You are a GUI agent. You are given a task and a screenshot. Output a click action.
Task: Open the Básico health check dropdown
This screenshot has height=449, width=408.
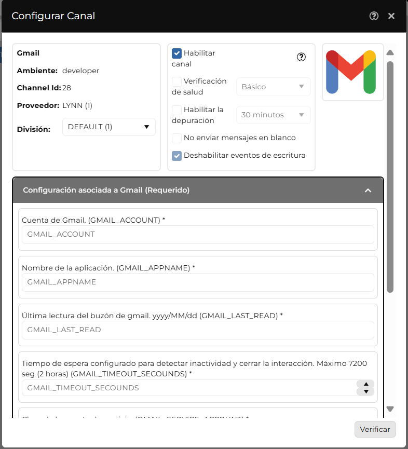click(273, 87)
